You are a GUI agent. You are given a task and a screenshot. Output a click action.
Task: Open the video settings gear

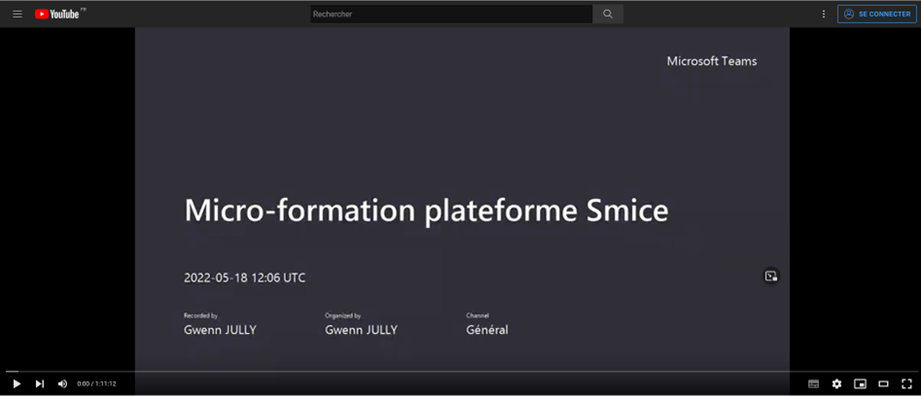click(836, 384)
